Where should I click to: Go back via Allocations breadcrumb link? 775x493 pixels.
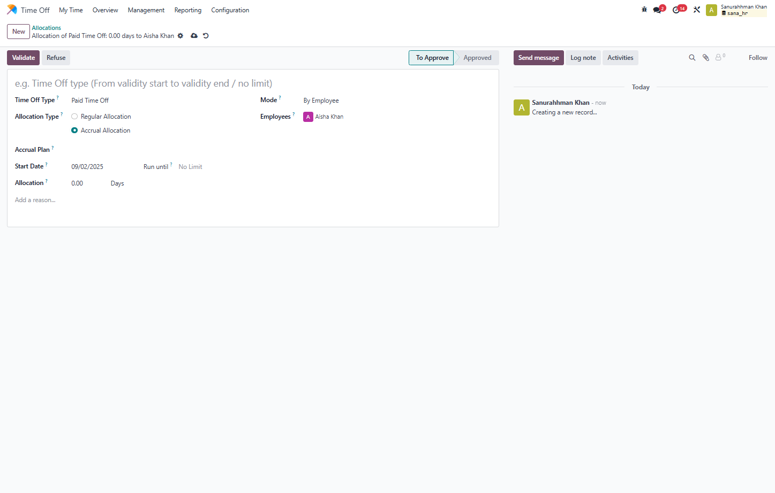point(47,28)
